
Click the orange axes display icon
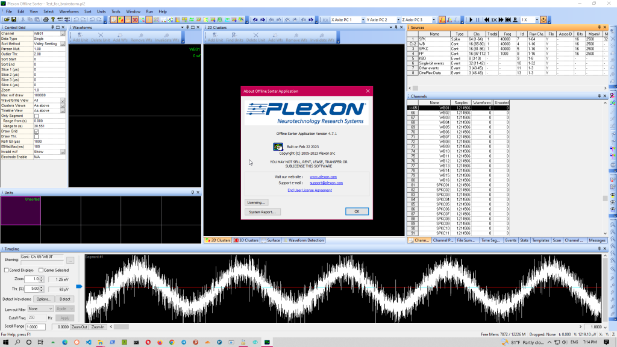pos(442,19)
